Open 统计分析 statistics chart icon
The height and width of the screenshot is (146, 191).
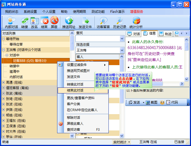[x=136, y=21]
